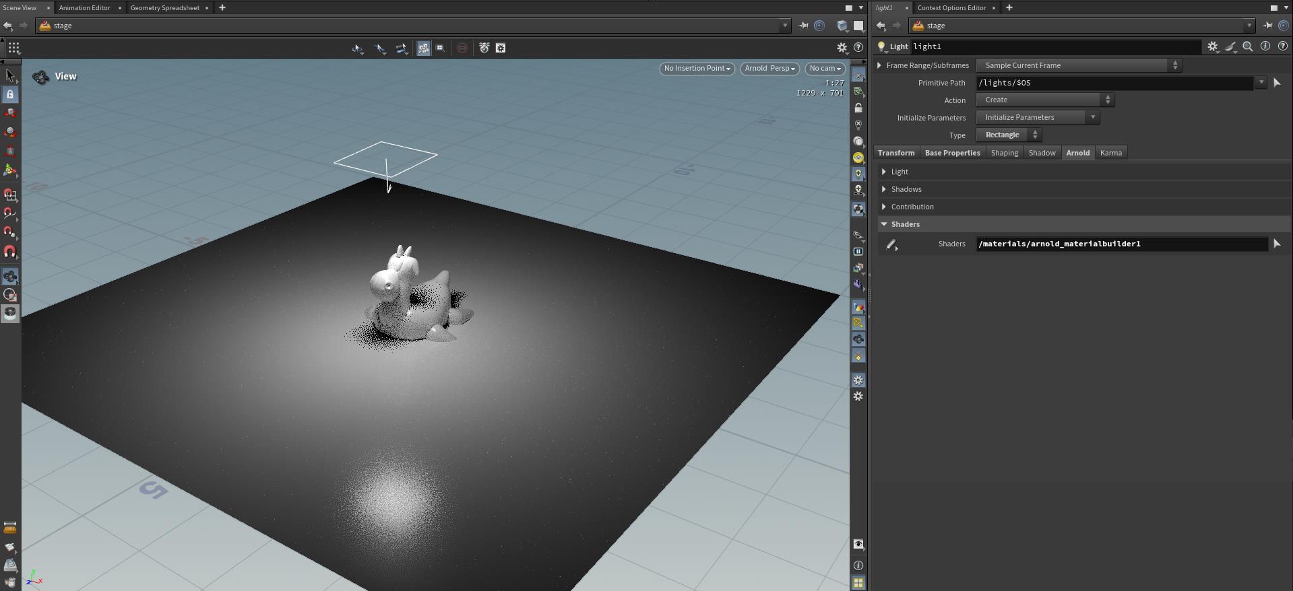This screenshot has width=1293, height=591.
Task: Click the red magnet snapping tool icon
Action: tap(10, 252)
